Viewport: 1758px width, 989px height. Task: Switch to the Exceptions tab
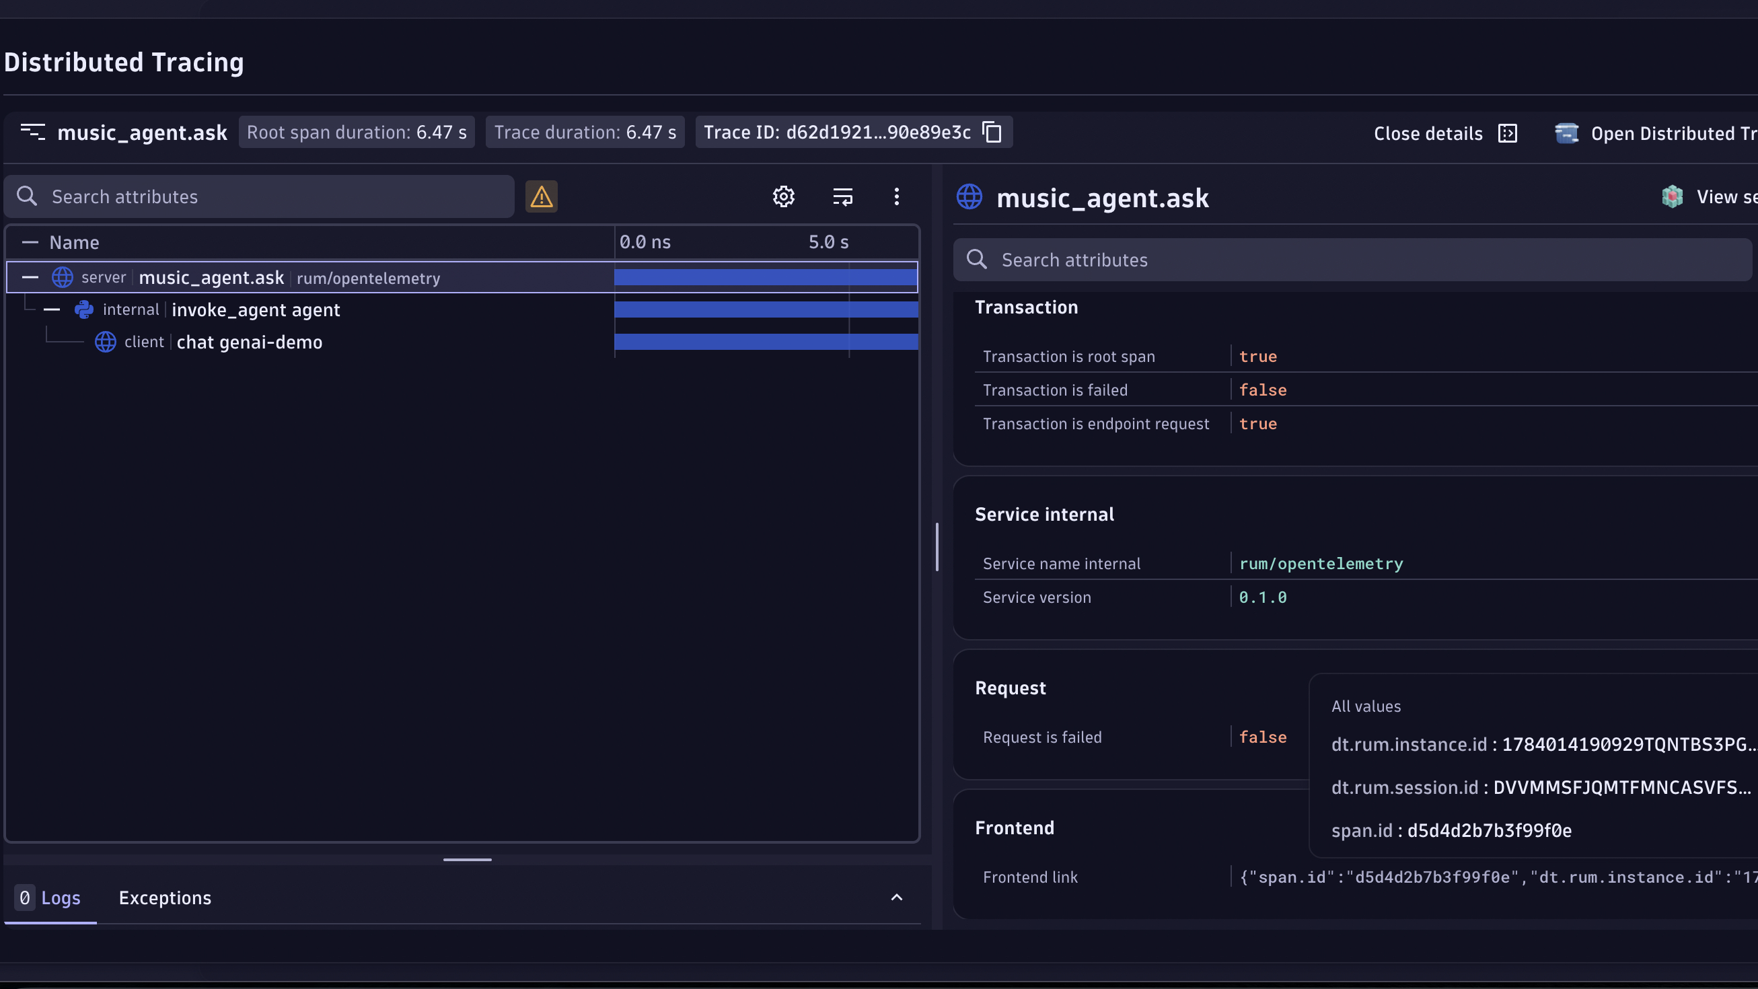pos(165,898)
